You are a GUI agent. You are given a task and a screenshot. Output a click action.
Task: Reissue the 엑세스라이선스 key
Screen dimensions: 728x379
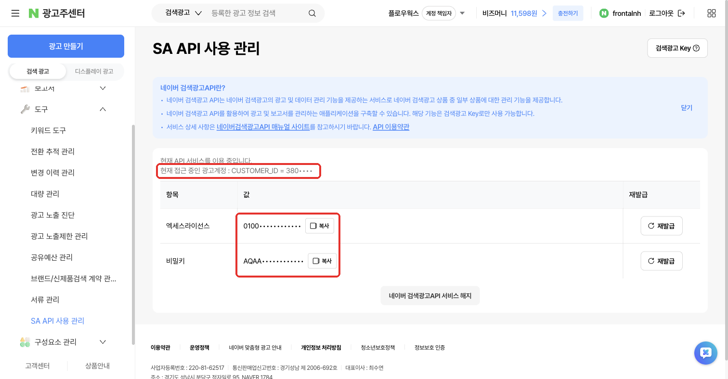click(x=662, y=226)
